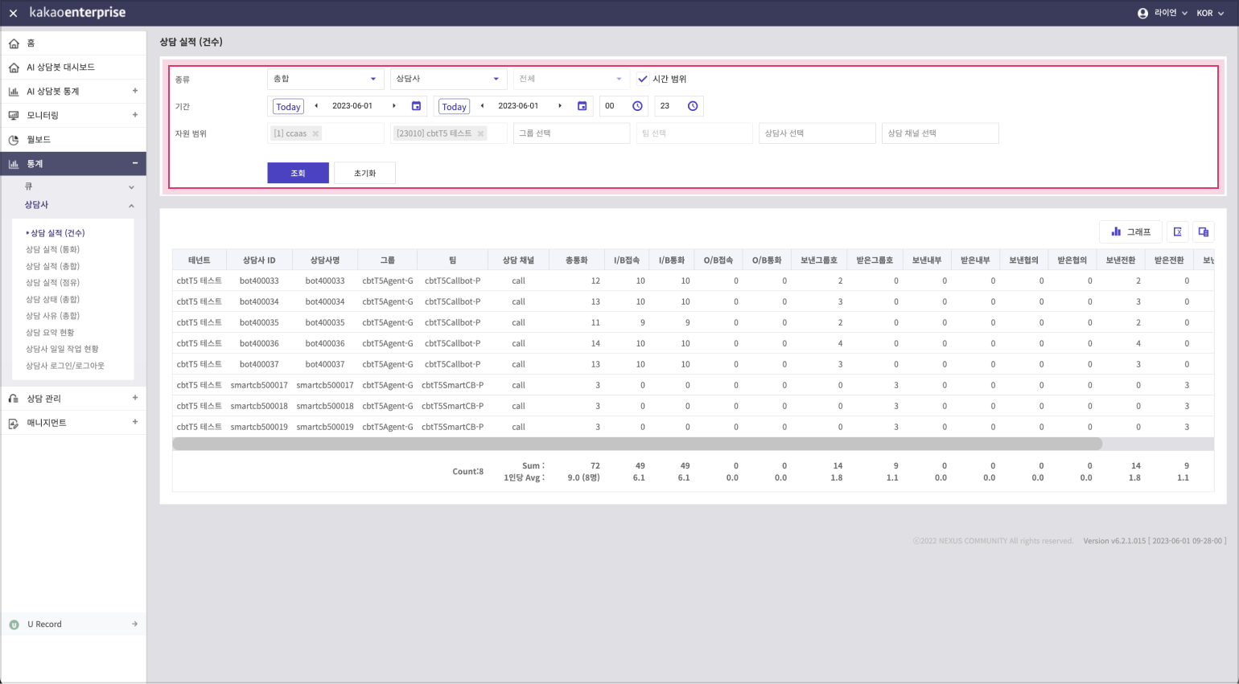Click the clock icon for start hour 00
The height and width of the screenshot is (684, 1239).
click(637, 106)
